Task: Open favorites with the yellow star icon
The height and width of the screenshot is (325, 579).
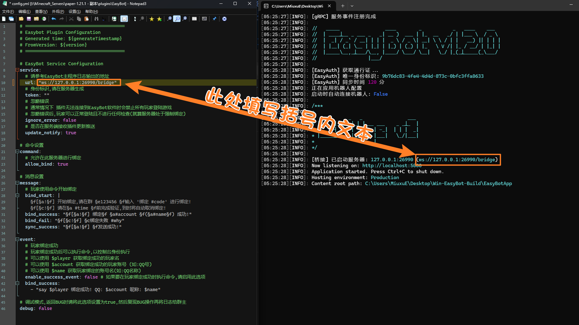Action: click(x=152, y=19)
